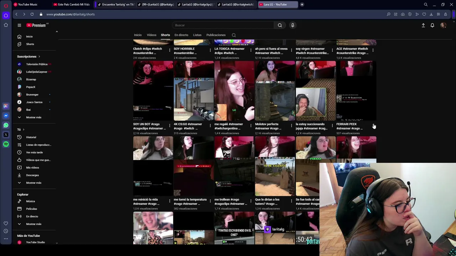Viewport: 456px width, 256px height.
Task: Switch to Este País Cambió Mi Vida tab
Action: [71, 5]
